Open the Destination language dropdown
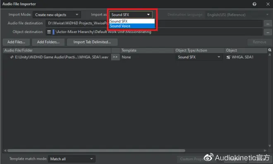273x164 pixels. click(238, 14)
